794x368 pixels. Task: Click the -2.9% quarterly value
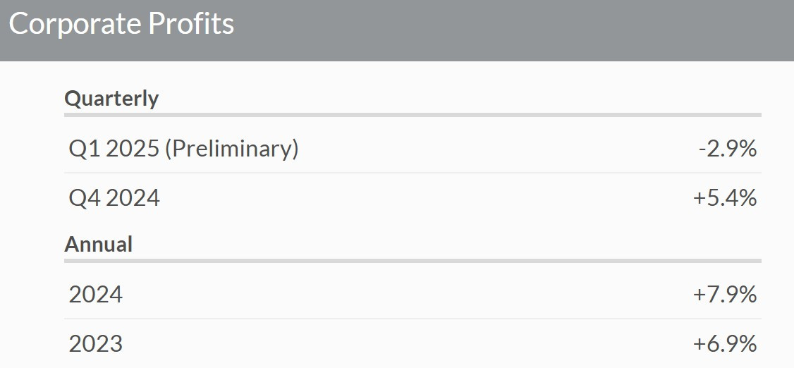(728, 149)
